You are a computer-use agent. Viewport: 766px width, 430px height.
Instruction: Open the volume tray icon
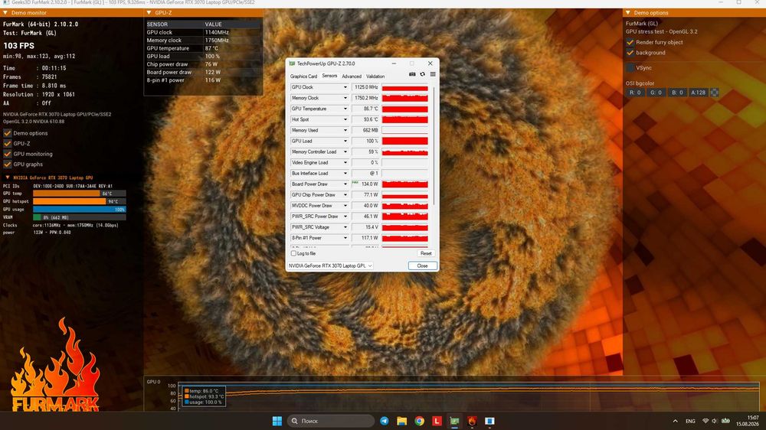pos(715,421)
